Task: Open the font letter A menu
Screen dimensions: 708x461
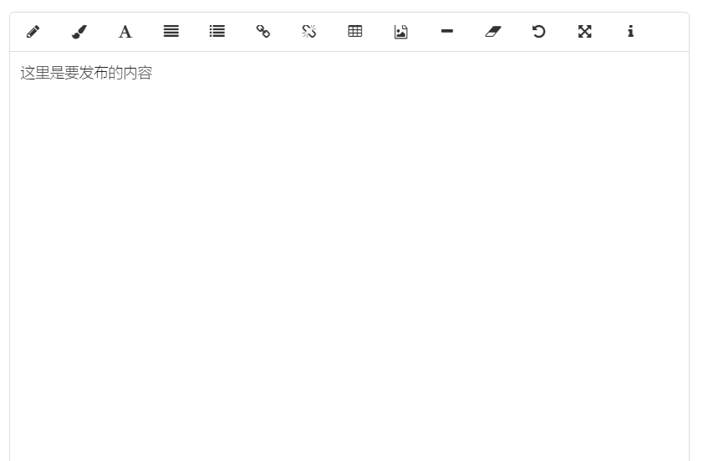Action: pos(125,32)
